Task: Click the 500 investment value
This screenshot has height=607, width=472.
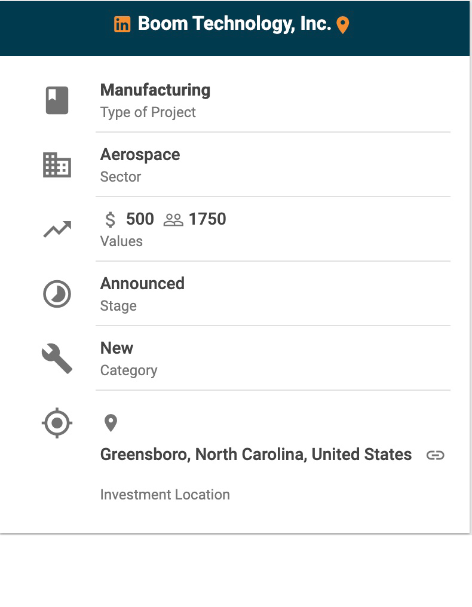Action: tap(140, 219)
